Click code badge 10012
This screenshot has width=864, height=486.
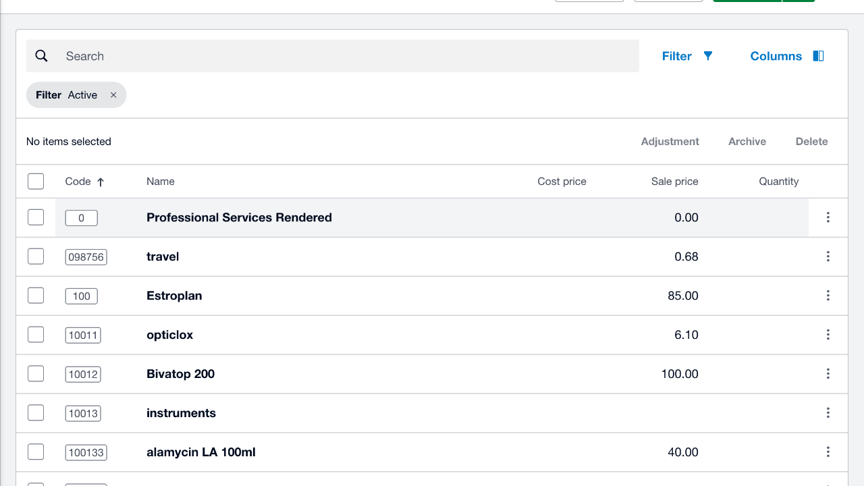coord(83,375)
